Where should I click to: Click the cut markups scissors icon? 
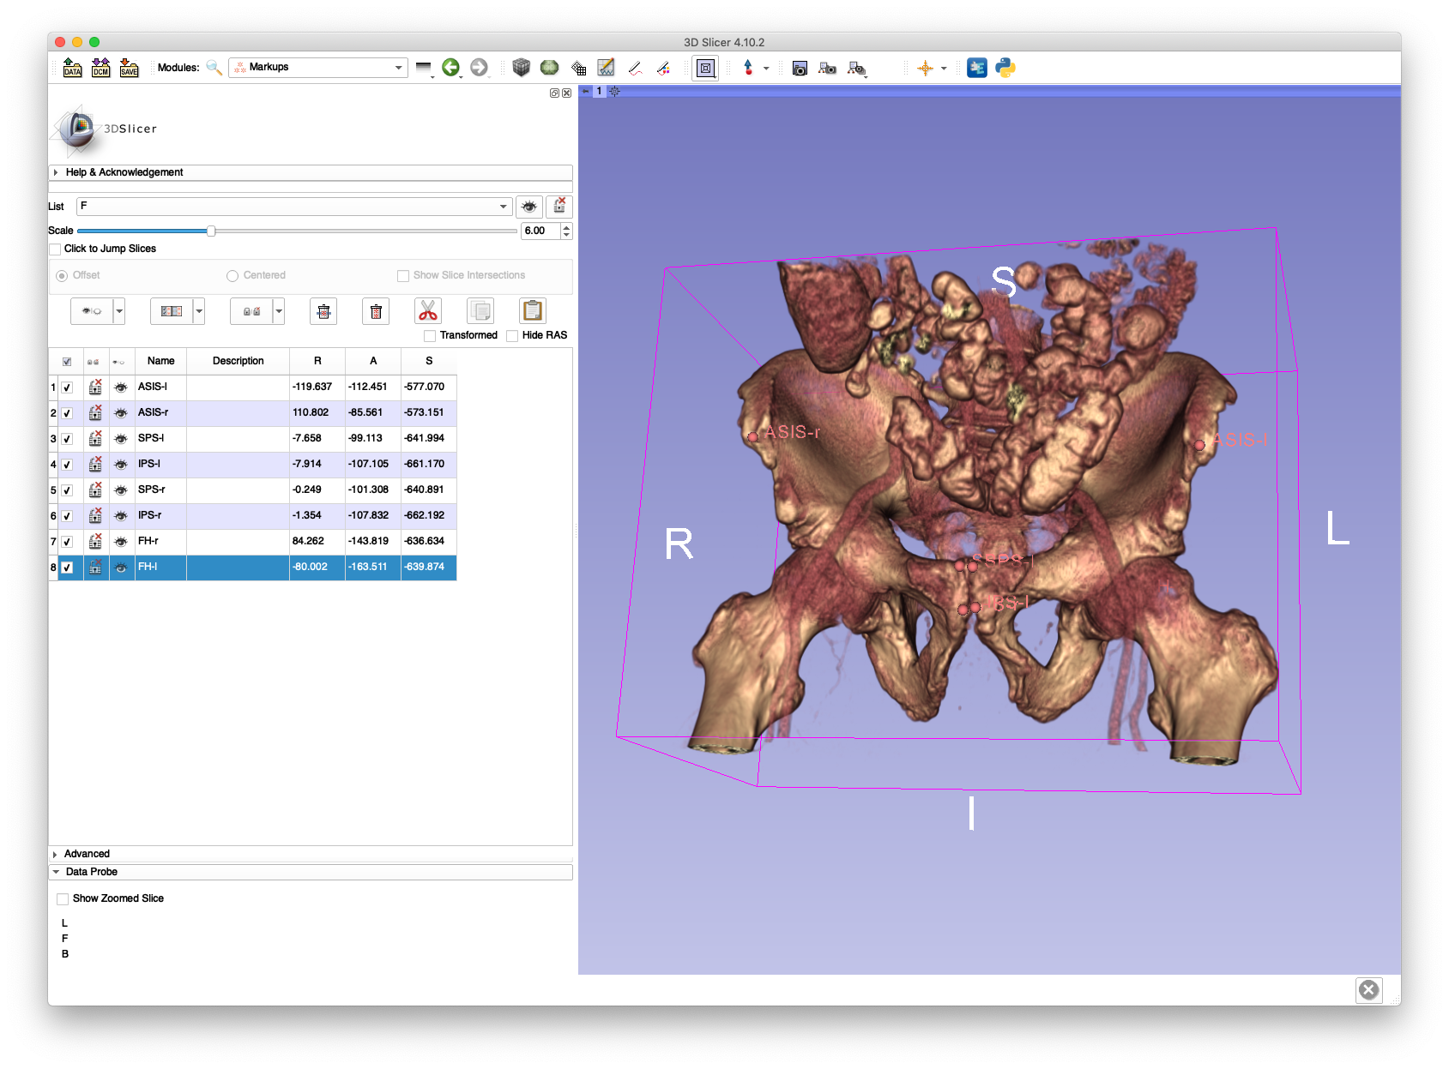(428, 311)
